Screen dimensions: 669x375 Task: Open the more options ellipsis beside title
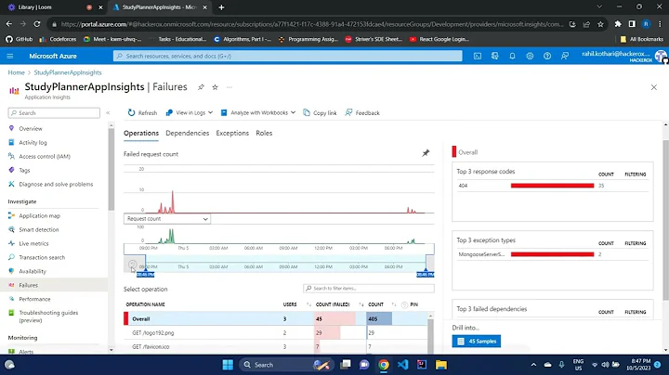pos(230,87)
